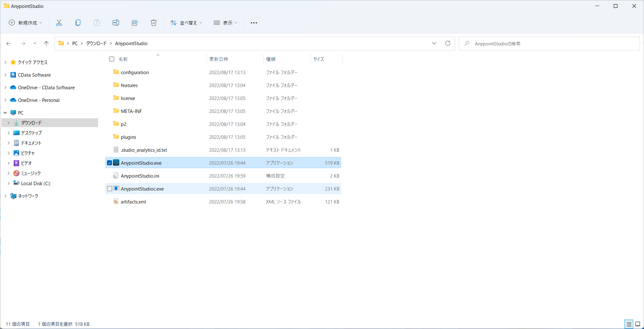Click the plugins folder icon
The image size is (644, 329).
coord(116,137)
